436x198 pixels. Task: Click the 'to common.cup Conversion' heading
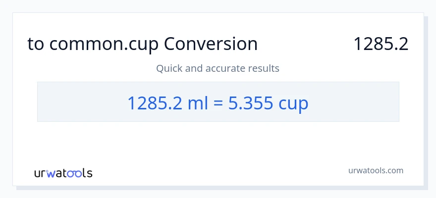pos(142,44)
